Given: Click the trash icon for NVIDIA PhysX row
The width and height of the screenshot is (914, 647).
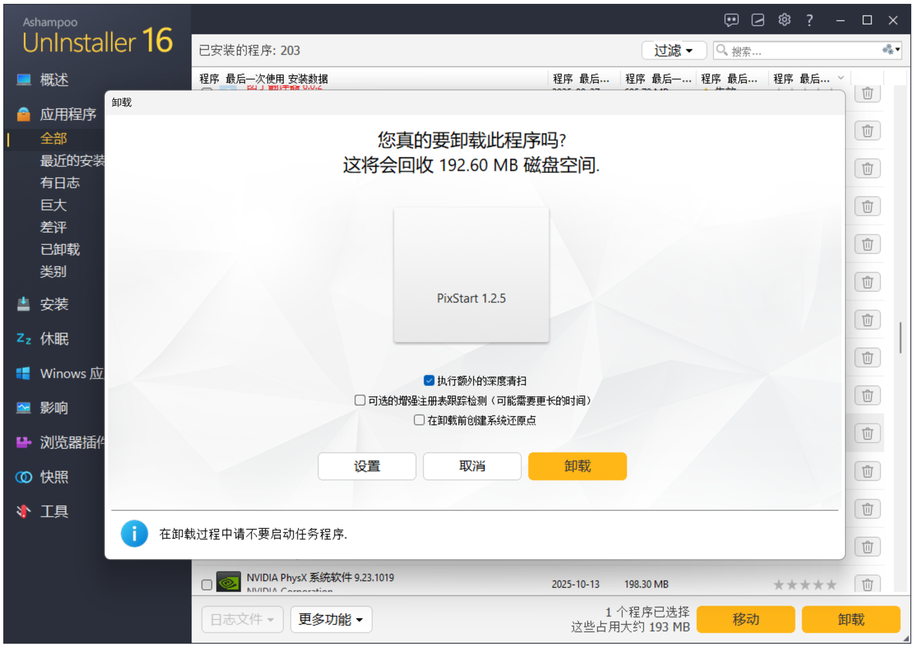Looking at the screenshot, I should click(x=867, y=584).
